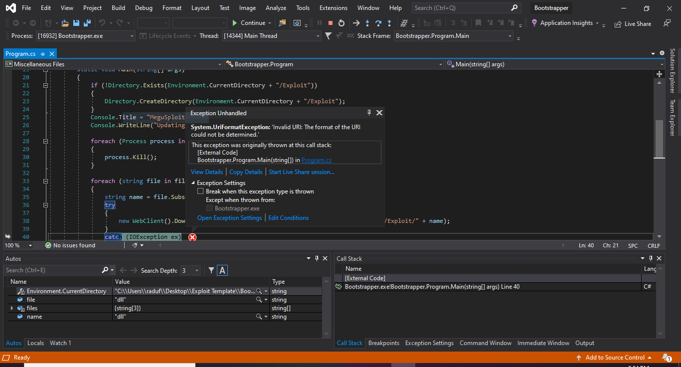Screen dimensions: 681x367
Task: Click the Save All icon
Action: [87, 23]
